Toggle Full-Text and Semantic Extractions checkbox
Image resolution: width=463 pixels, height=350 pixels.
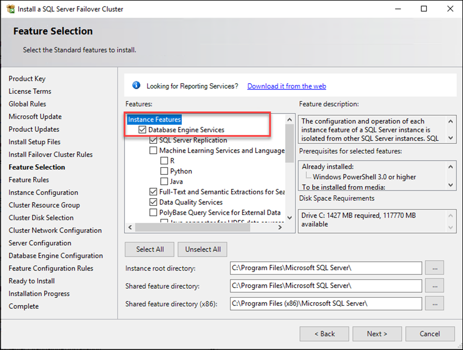(x=153, y=192)
